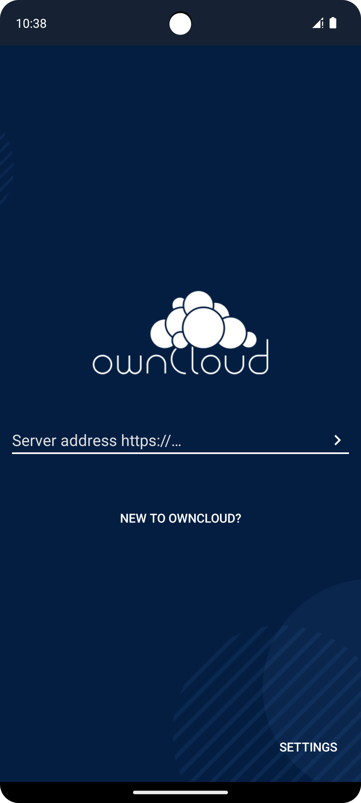361x803 pixels.
Task: Open the Settings screen
Action: (x=308, y=747)
